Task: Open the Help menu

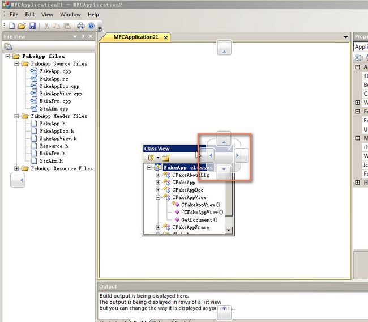Action: pos(93,15)
